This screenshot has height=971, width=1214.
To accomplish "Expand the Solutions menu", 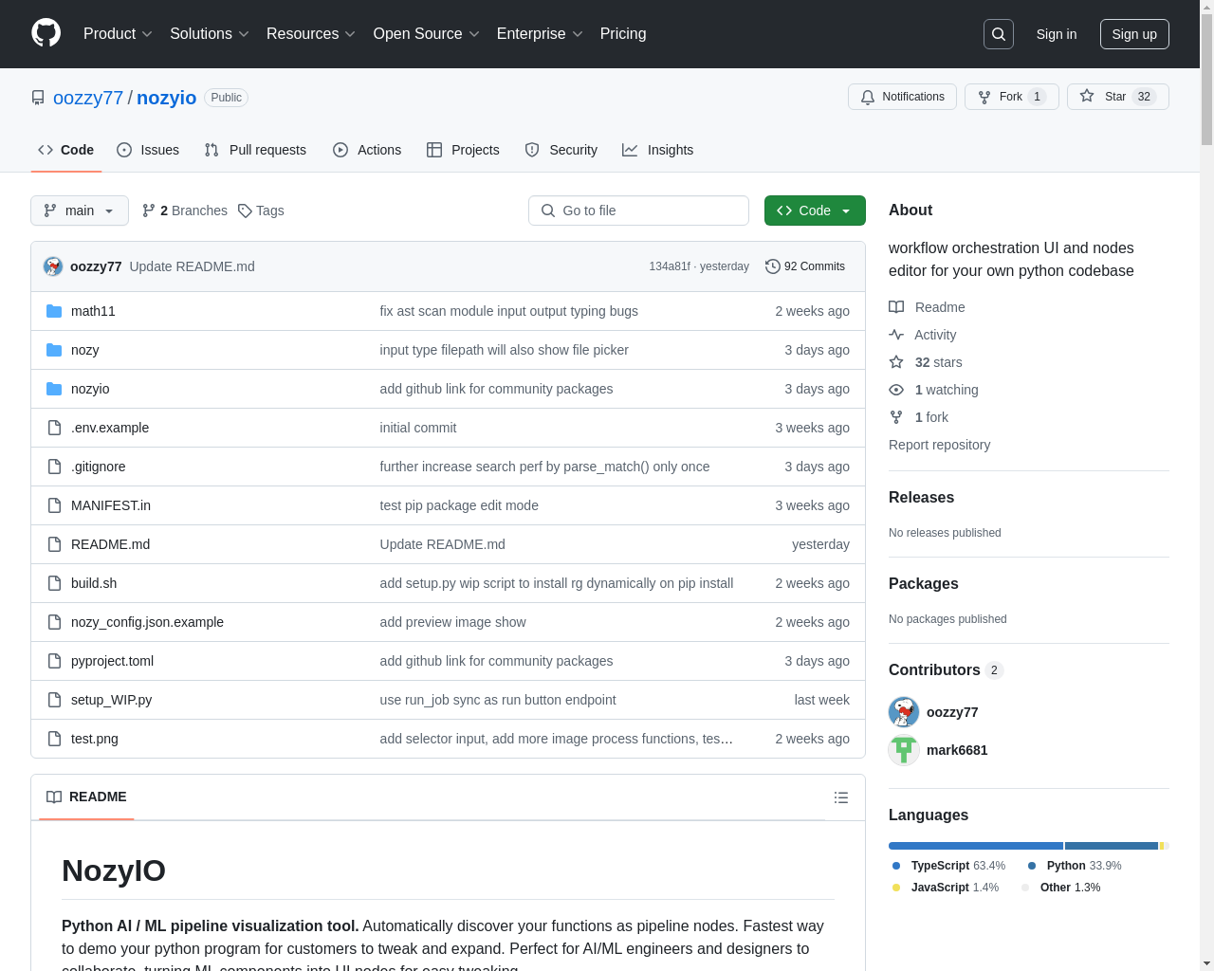I will [209, 34].
